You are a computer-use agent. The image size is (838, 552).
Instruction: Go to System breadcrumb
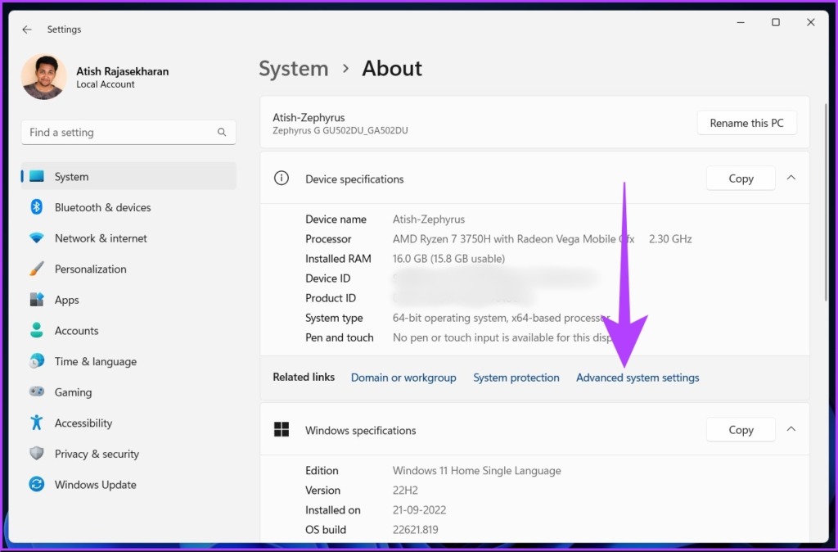click(294, 69)
